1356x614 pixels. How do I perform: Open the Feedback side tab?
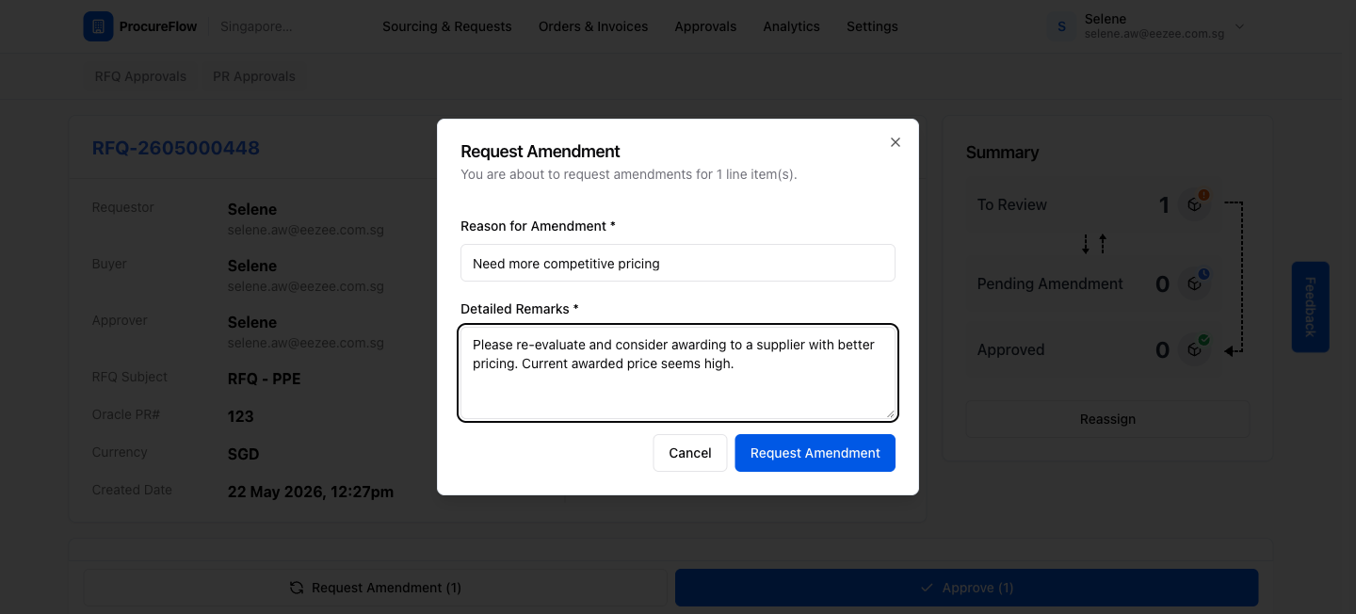coord(1310,307)
